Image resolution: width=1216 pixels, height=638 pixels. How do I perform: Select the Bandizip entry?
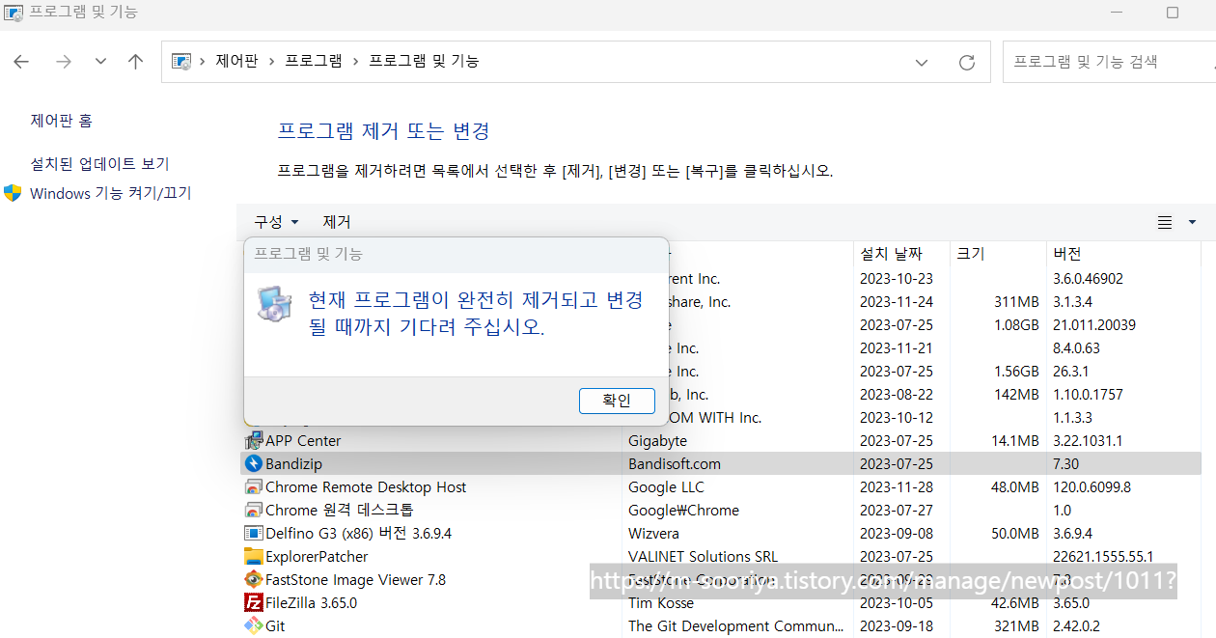pos(293,464)
